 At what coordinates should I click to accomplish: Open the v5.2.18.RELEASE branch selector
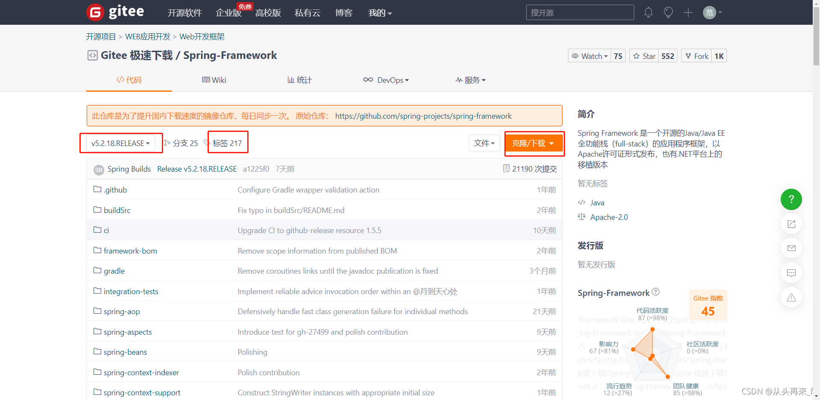120,143
